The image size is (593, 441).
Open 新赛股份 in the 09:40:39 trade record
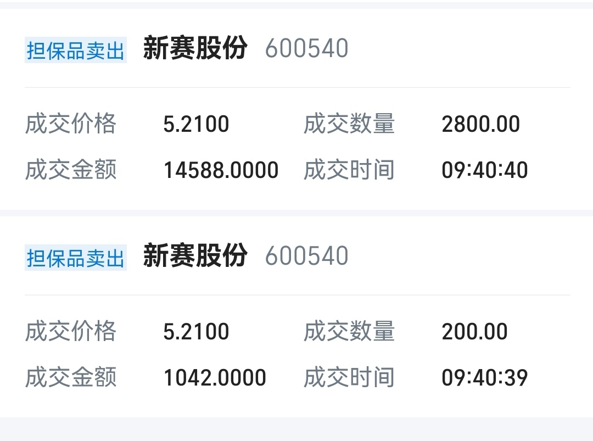pos(195,256)
